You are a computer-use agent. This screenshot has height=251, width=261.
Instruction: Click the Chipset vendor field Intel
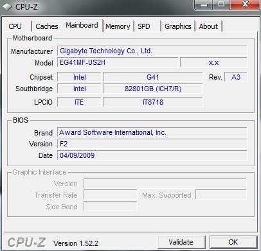(x=79, y=77)
